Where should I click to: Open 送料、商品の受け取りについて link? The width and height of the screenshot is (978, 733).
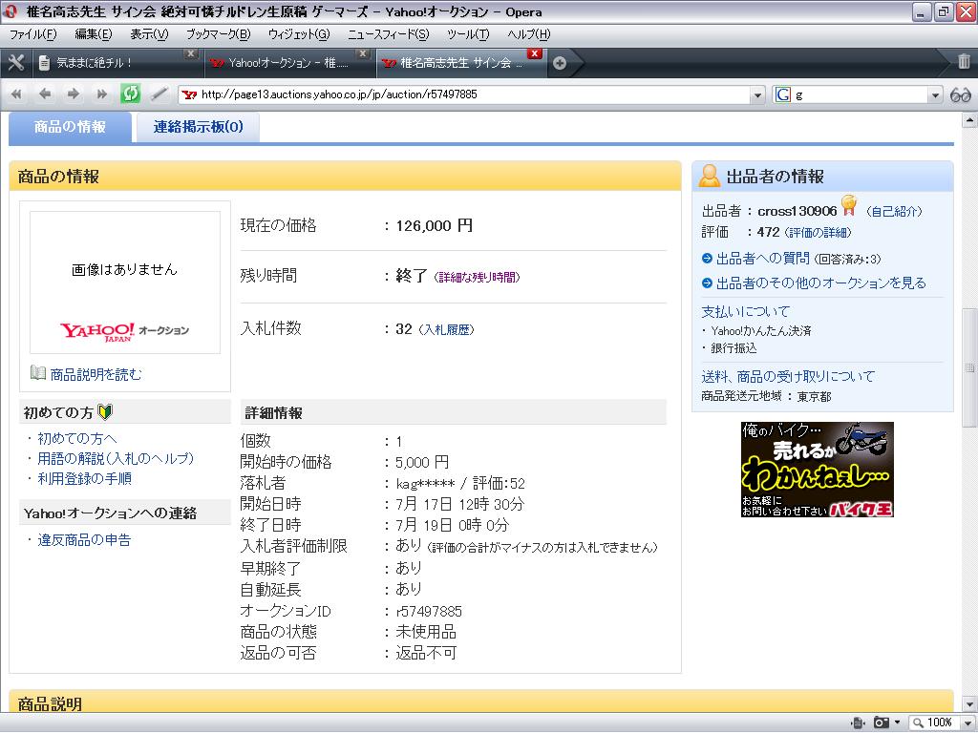(x=788, y=376)
